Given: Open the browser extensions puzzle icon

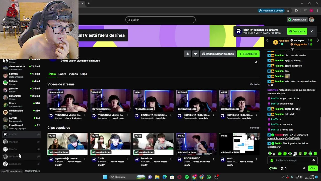Looking at the screenshot, I should coord(296,11).
